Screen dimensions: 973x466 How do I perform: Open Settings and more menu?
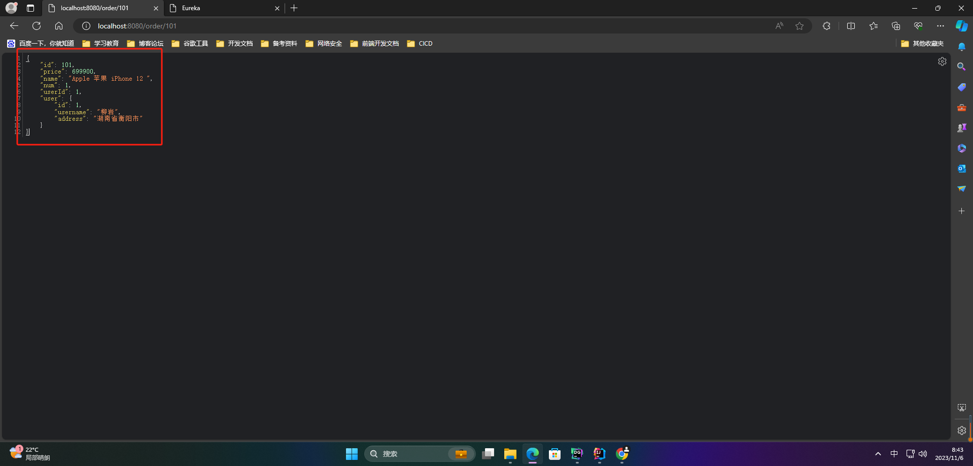pyautogui.click(x=941, y=26)
